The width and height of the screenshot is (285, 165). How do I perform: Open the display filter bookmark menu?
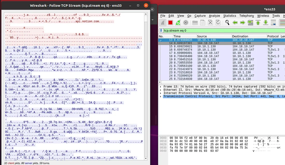point(161,31)
